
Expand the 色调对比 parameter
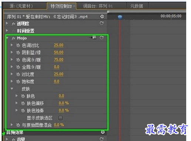tap(12, 45)
